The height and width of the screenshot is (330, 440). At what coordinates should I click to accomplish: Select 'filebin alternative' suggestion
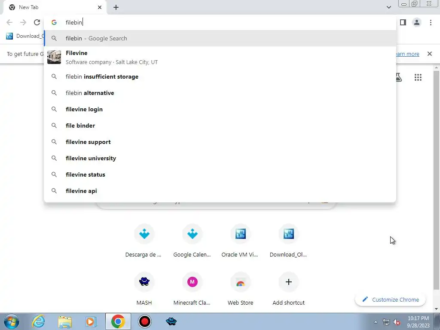pyautogui.click(x=220, y=93)
